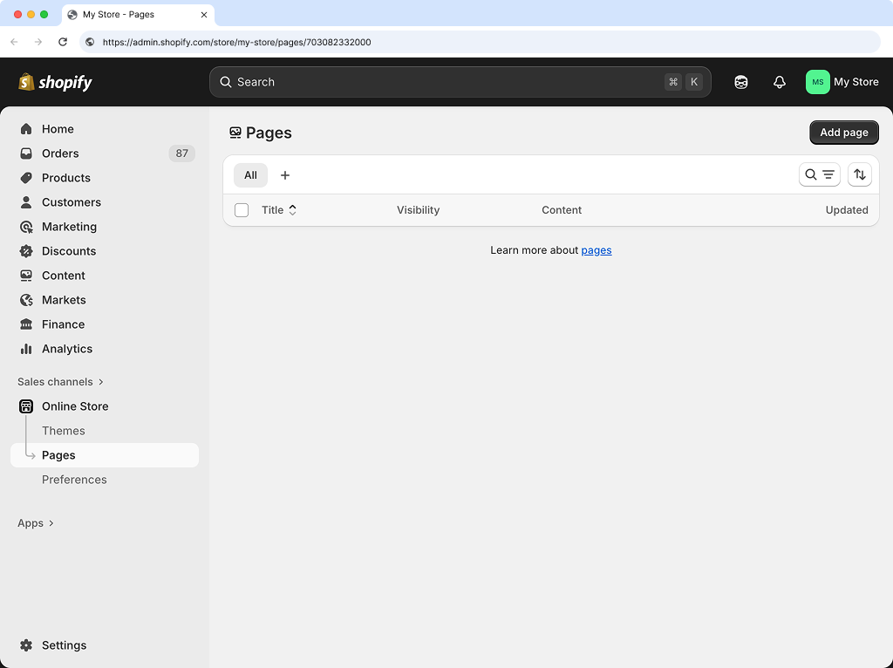Select all pages using the header checkbox
Screen dimensions: 893x668
point(242,209)
